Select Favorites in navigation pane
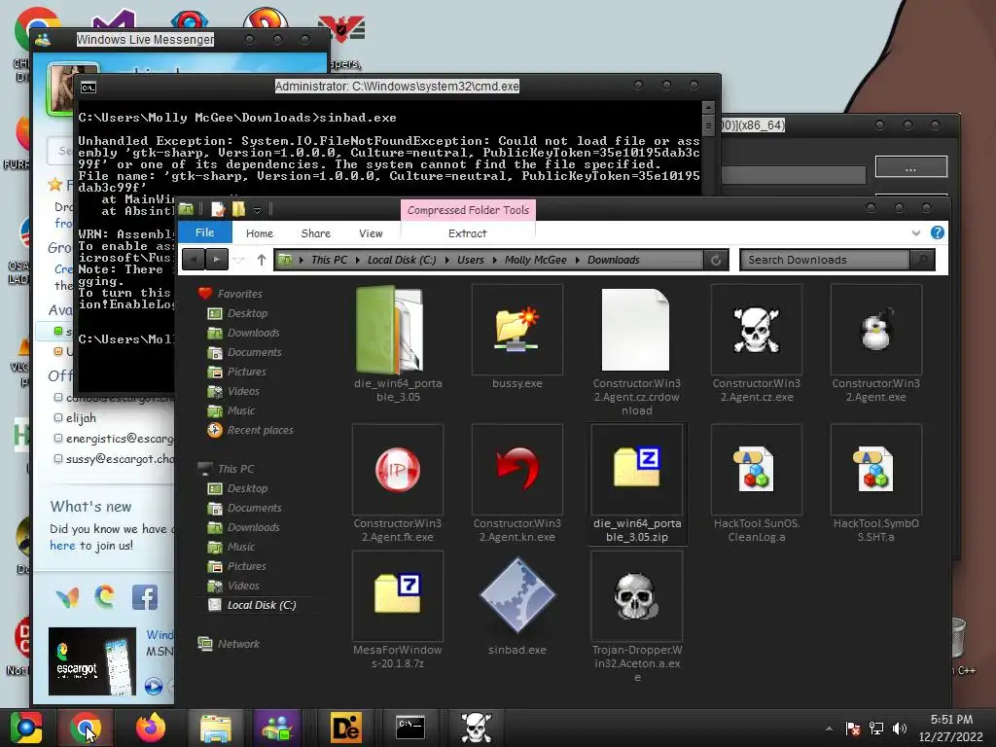Image resolution: width=996 pixels, height=747 pixels. tap(239, 294)
